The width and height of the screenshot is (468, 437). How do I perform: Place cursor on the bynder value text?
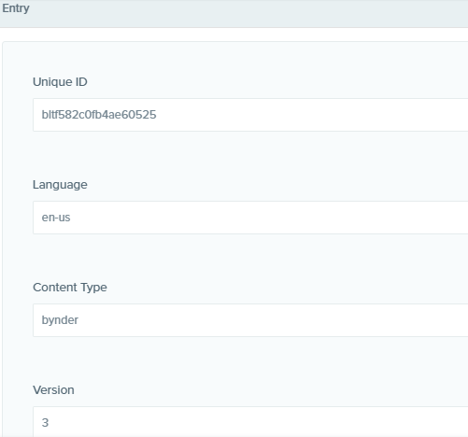(60, 320)
